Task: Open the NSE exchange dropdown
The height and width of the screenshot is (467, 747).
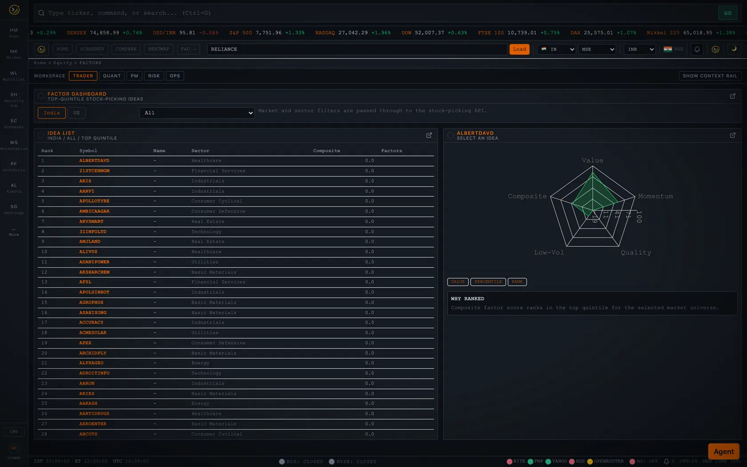Action: point(598,49)
